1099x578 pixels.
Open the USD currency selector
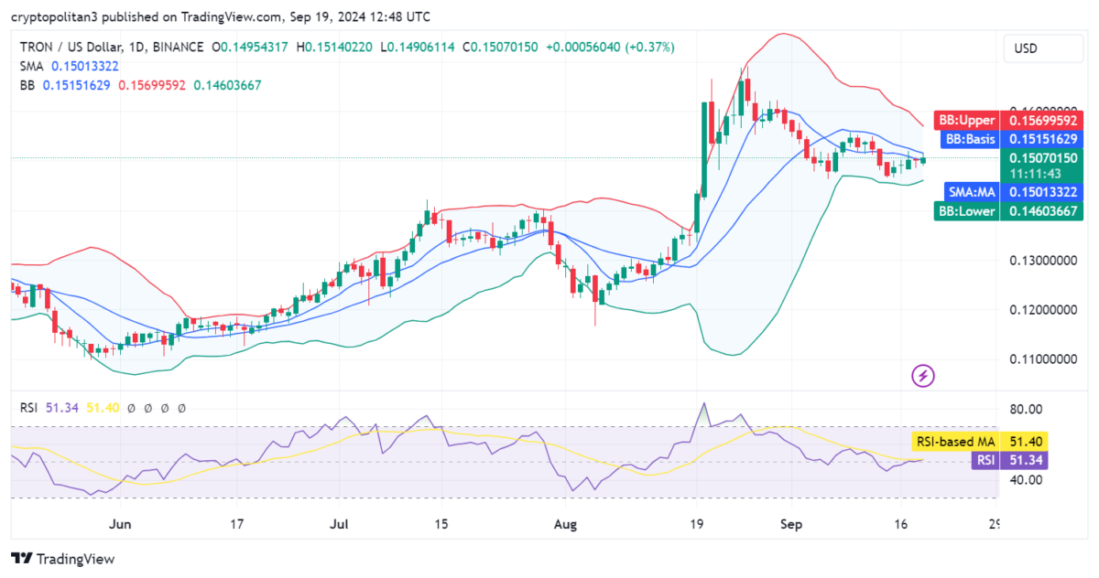tap(1043, 48)
